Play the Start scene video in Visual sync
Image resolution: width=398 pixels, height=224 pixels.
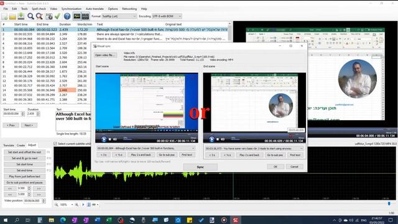(x=104, y=139)
